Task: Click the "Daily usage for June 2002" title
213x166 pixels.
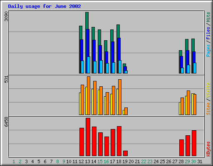Action: (x=45, y=6)
